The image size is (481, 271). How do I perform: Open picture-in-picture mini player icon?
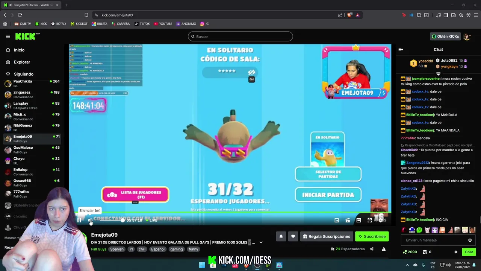pyautogui.click(x=337, y=220)
